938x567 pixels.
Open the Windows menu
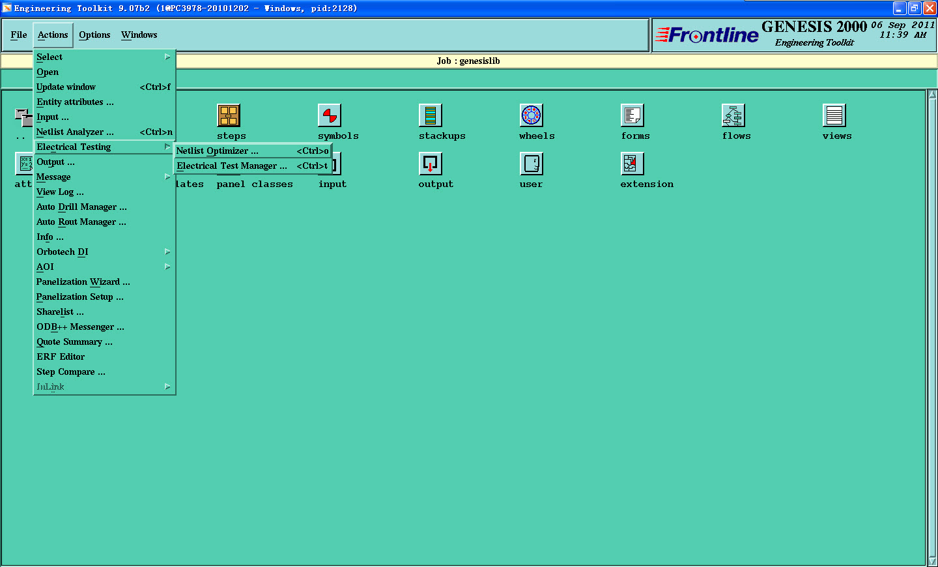coord(139,35)
